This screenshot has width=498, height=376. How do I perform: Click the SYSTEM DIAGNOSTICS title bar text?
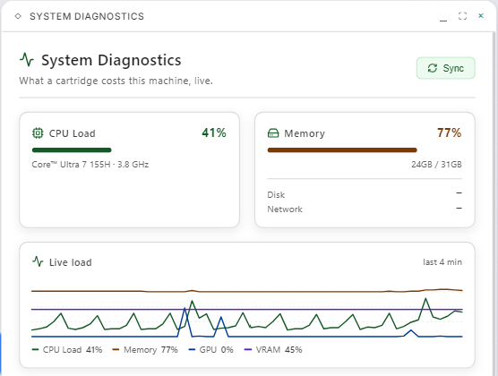coord(87,16)
